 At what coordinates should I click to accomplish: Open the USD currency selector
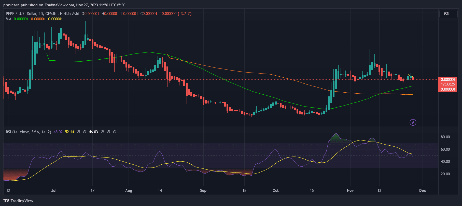click(x=448, y=14)
